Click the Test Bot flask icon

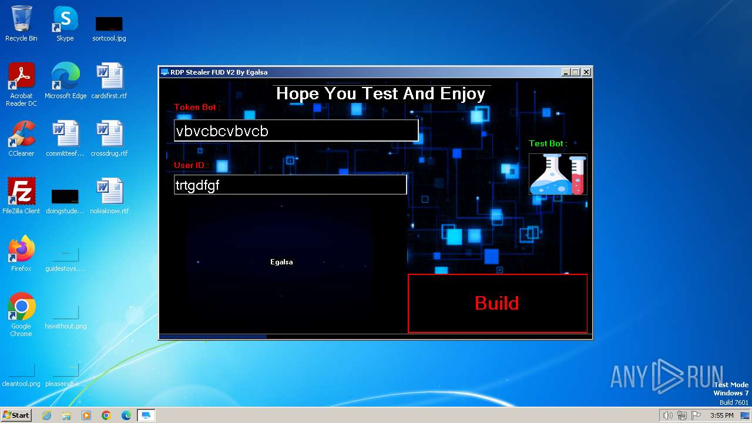tap(558, 174)
